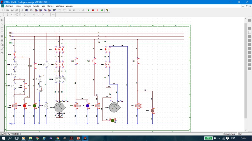Click the vertical scrollbar thumb
This screenshot has height=141, width=252.
(246, 71)
